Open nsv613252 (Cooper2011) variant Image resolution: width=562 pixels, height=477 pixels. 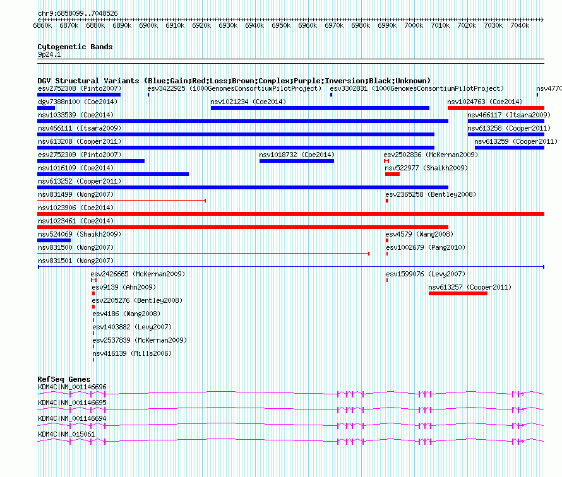click(80, 181)
